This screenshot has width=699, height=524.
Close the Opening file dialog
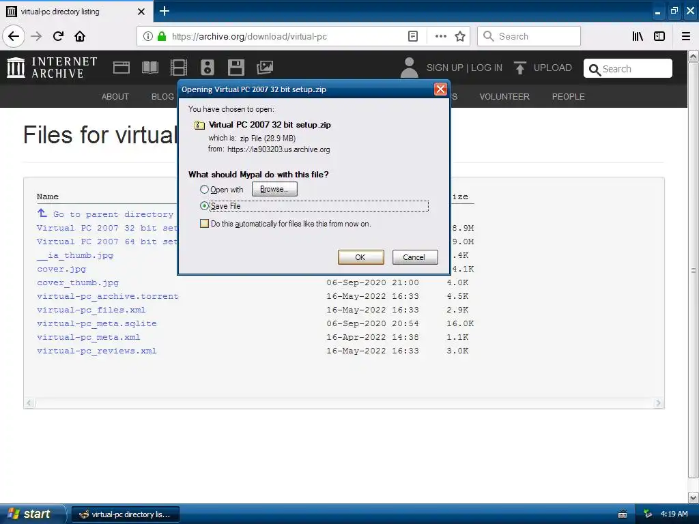440,89
